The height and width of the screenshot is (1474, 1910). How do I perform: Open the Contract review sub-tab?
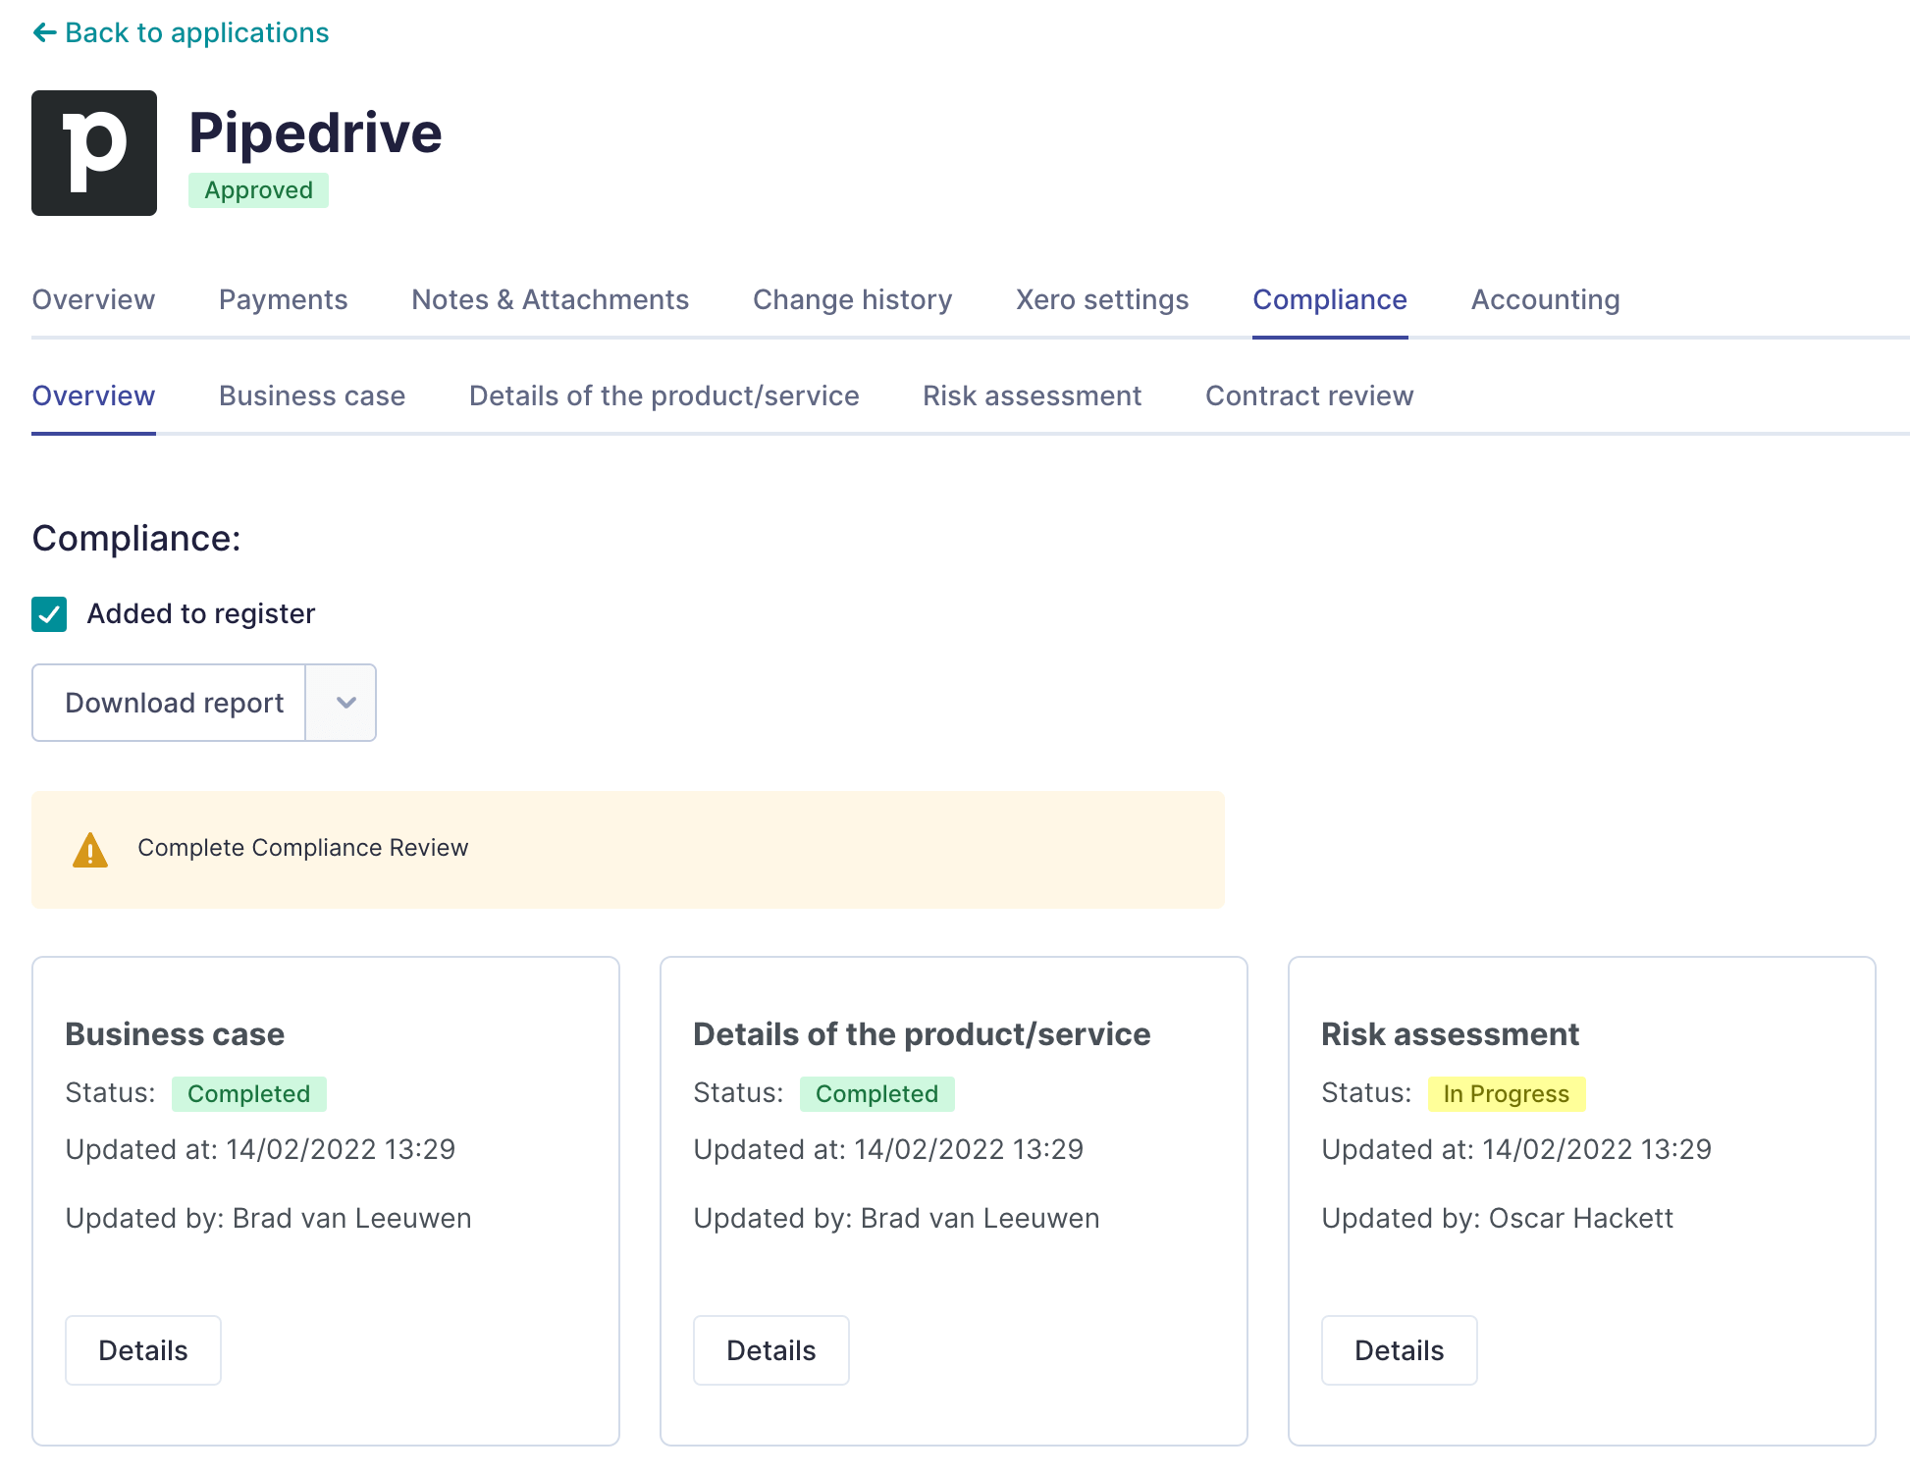[x=1308, y=395]
